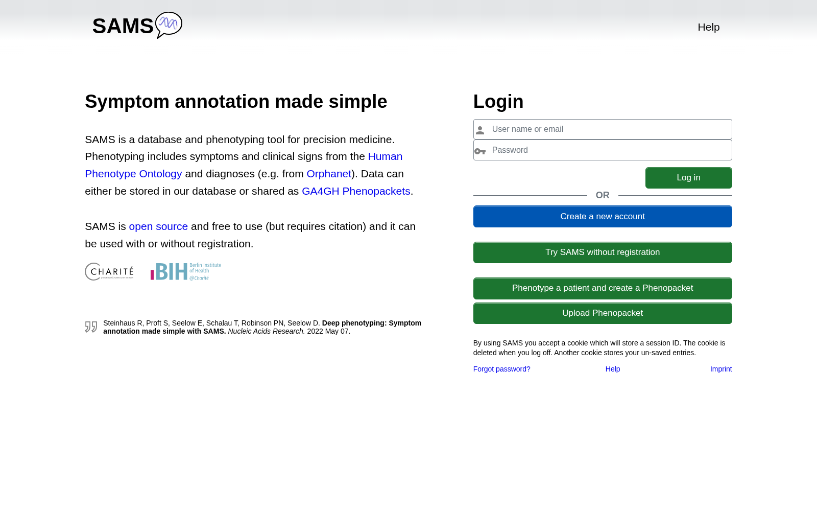The height and width of the screenshot is (511, 817).
Task: Click the Login heading
Action: (498, 102)
